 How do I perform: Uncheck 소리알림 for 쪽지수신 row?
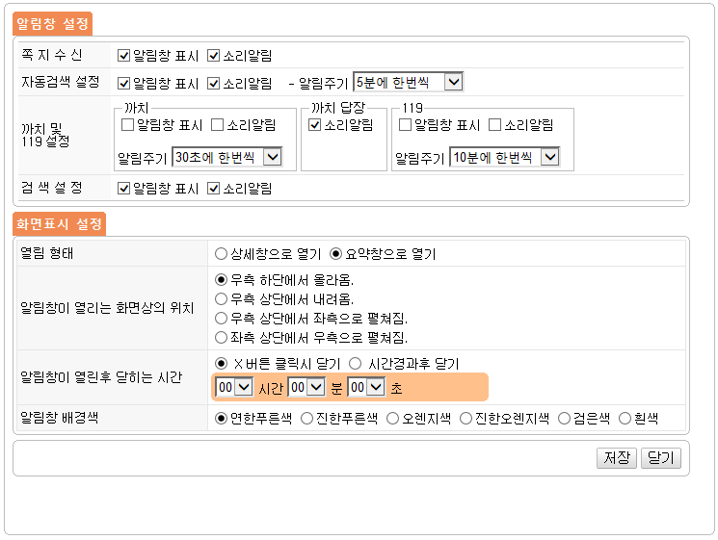(214, 56)
